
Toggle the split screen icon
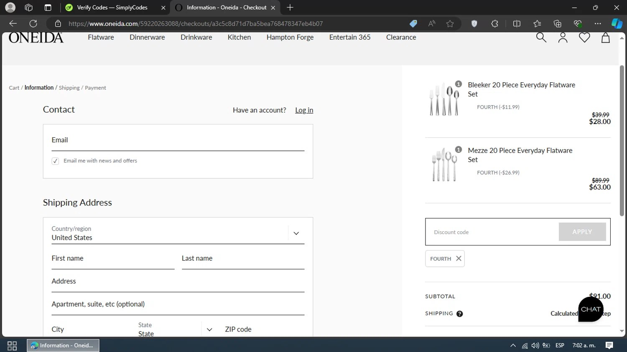click(517, 24)
